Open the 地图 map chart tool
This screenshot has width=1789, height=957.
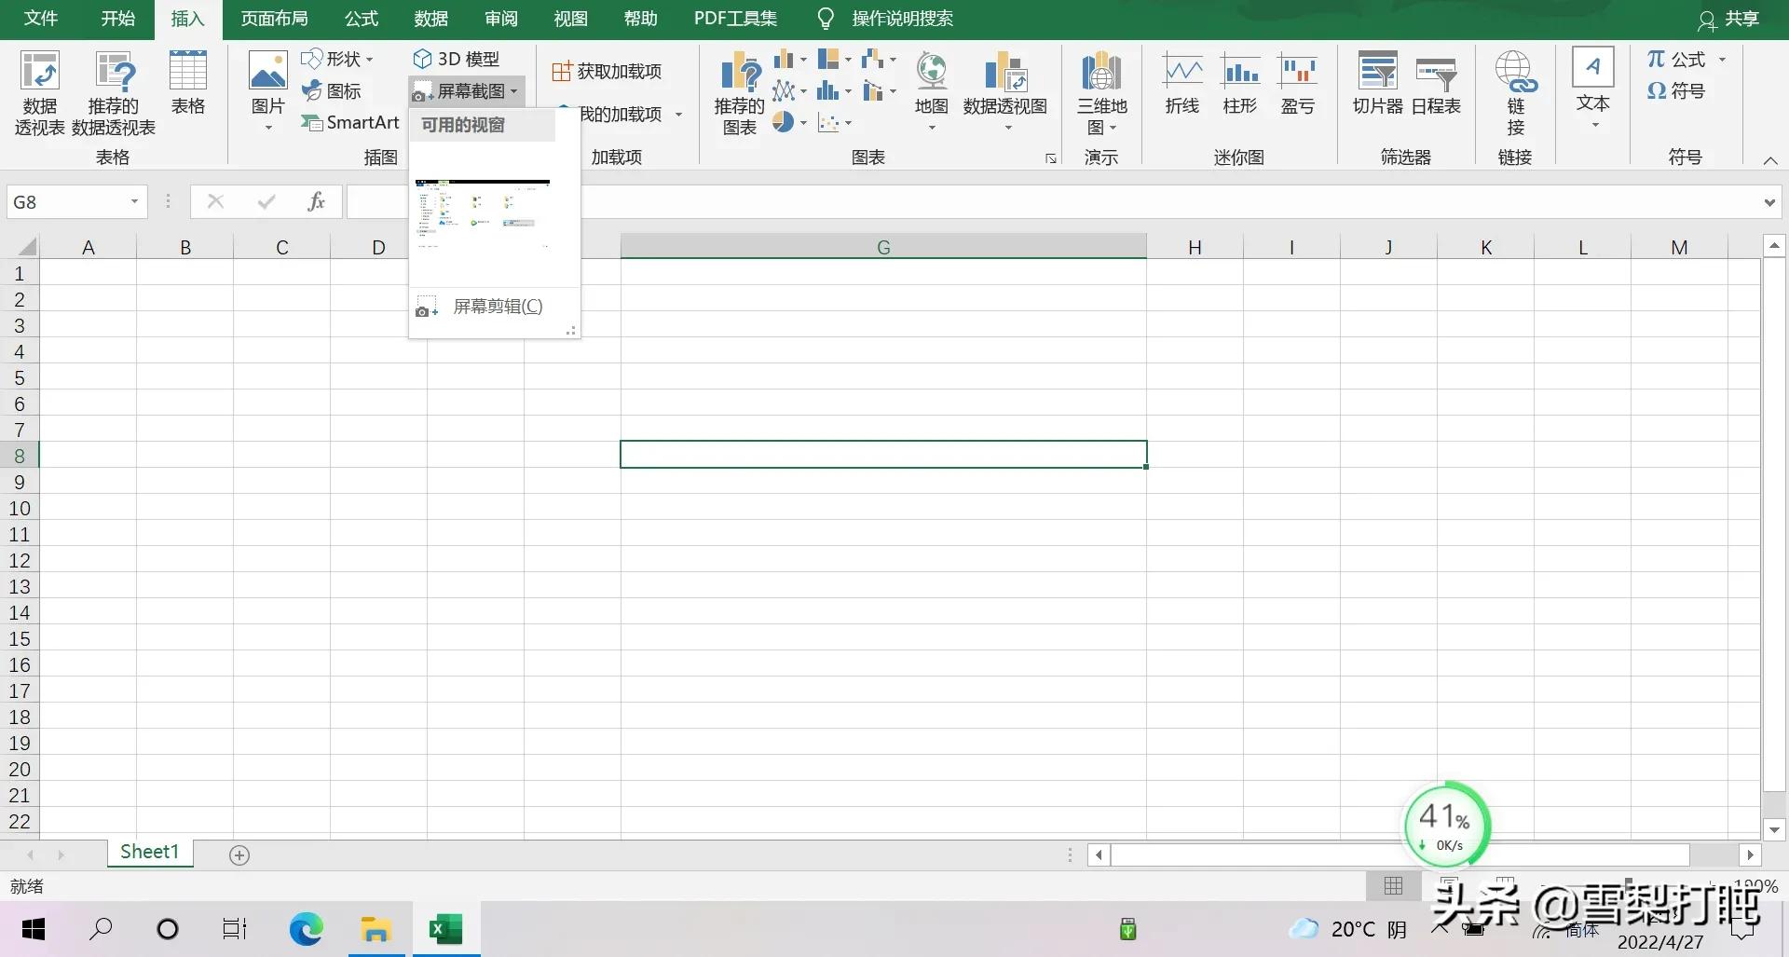click(x=929, y=84)
